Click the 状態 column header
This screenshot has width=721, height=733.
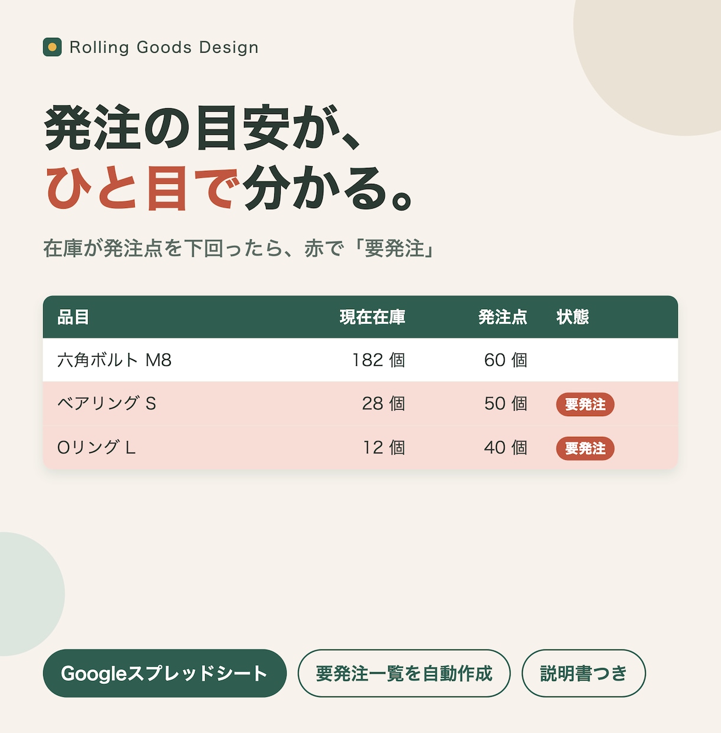click(573, 317)
